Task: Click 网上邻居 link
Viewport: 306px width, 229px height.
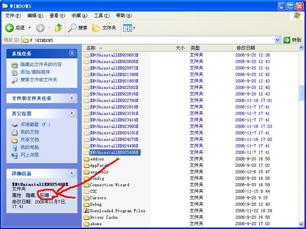Action: [30, 155]
